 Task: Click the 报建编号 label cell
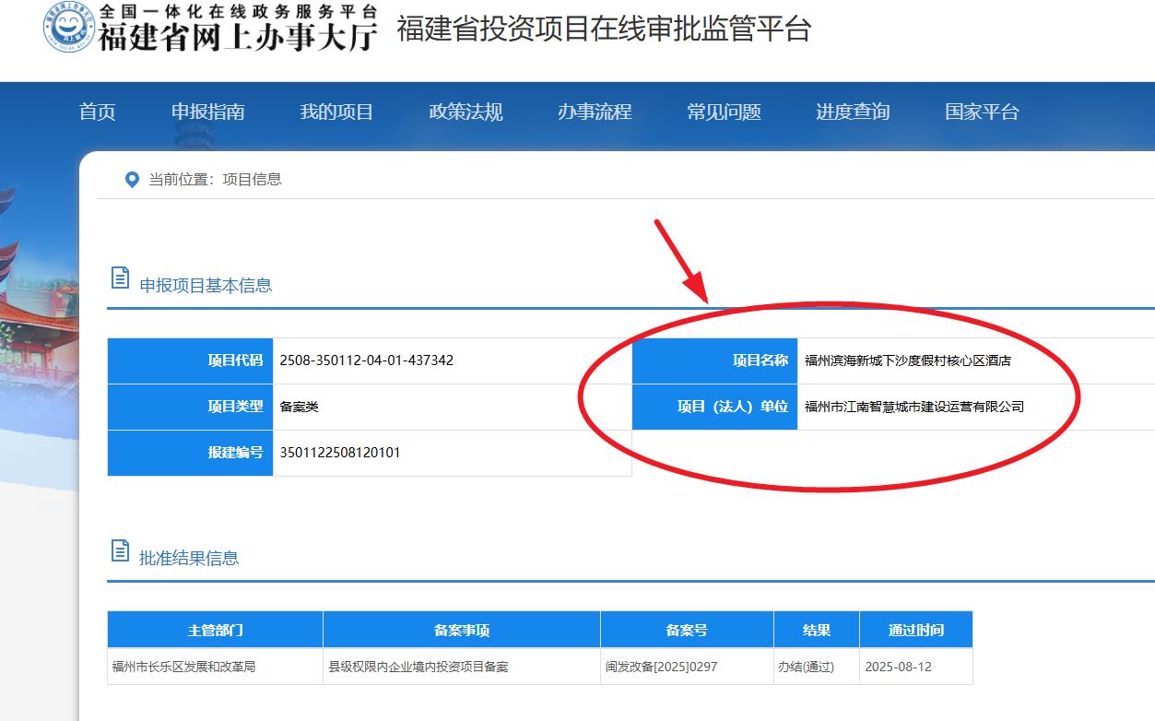191,453
